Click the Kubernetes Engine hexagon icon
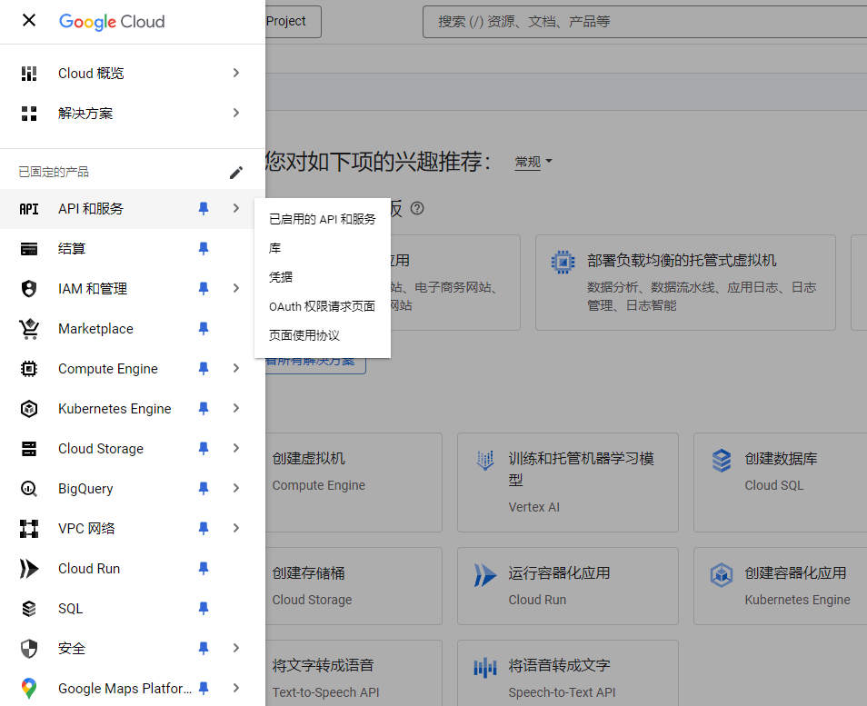Viewport: 867px width, 706px height. click(29, 409)
